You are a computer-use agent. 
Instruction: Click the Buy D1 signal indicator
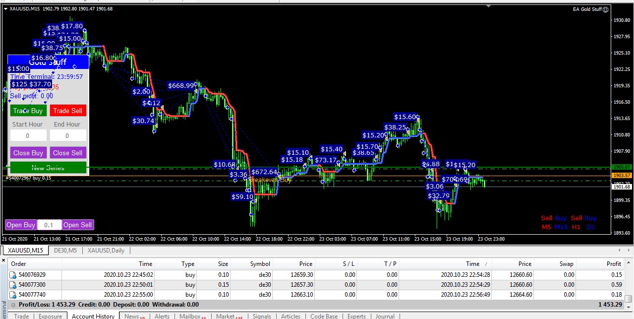(x=590, y=222)
